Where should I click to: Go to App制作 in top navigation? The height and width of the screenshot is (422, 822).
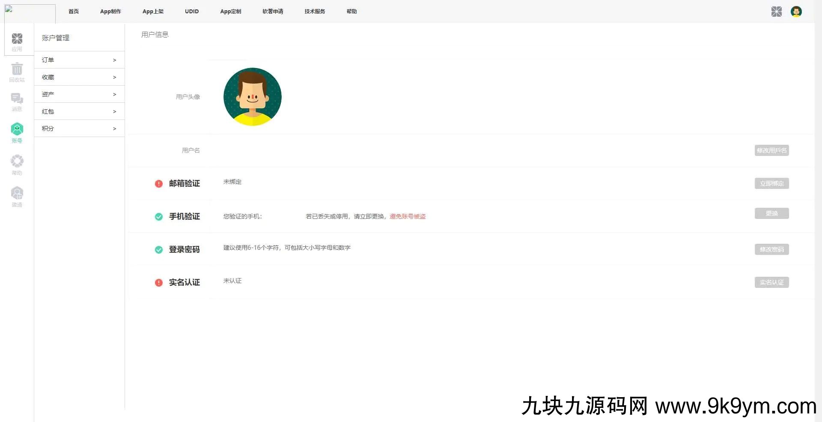pos(110,12)
